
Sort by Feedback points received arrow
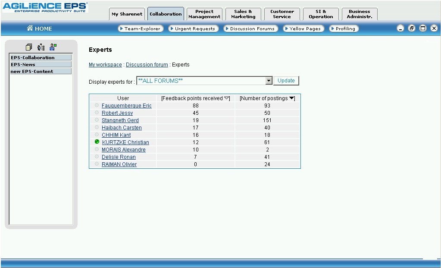(227, 98)
